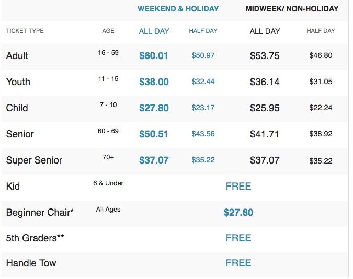Click FREE in the Handle Tow row
Image resolution: width=353 pixels, height=279 pixels.
click(238, 263)
